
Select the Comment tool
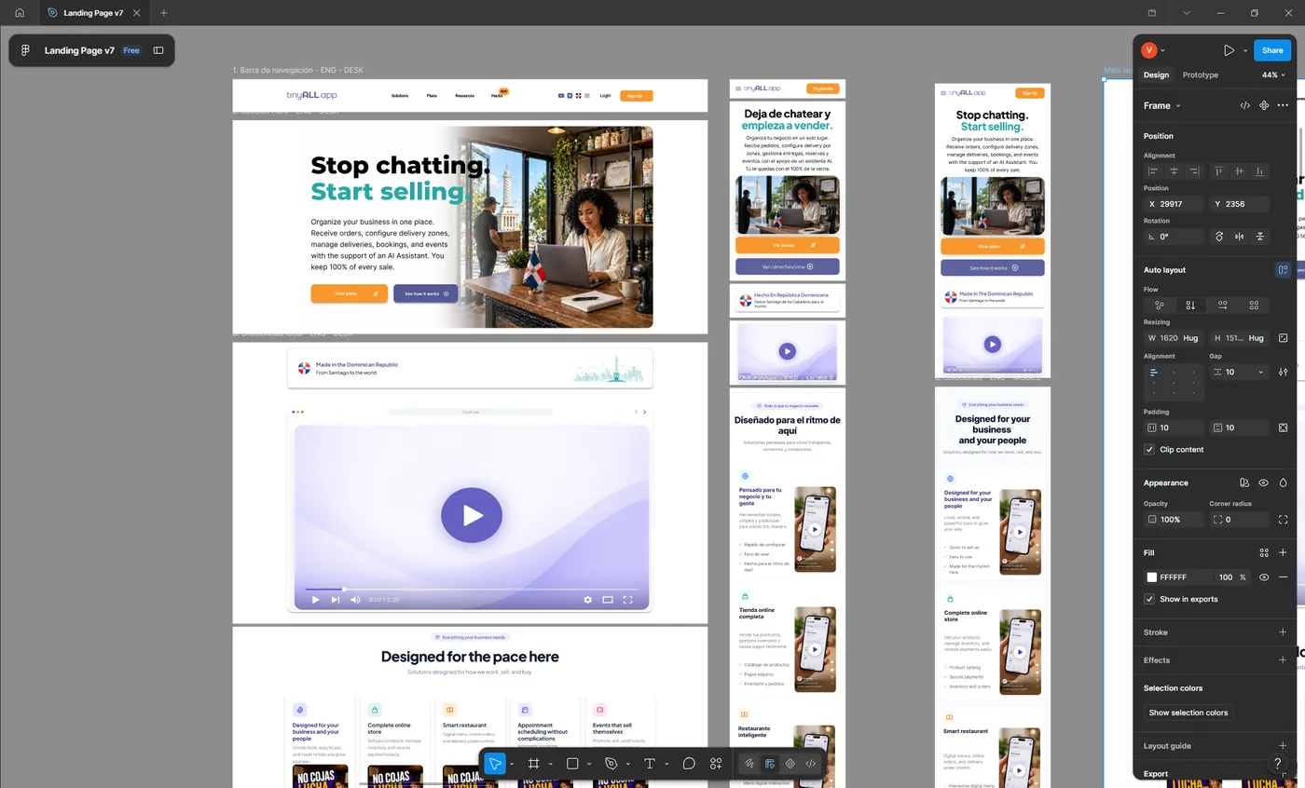pos(689,764)
